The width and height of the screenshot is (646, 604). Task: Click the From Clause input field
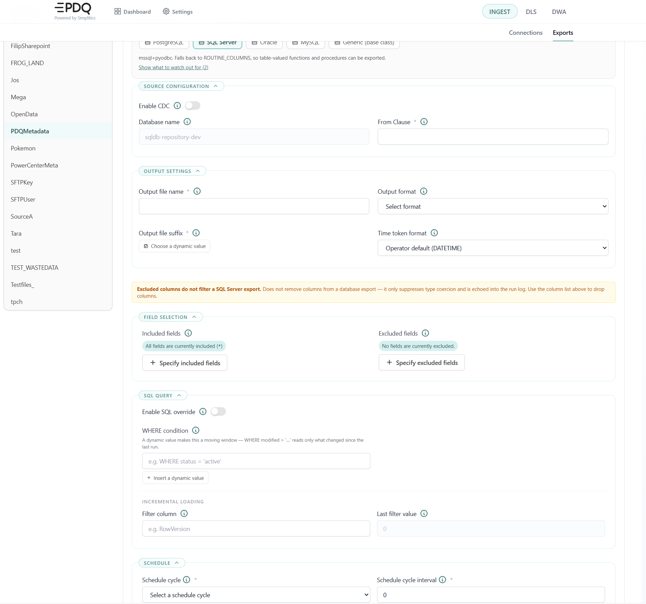coord(493,137)
